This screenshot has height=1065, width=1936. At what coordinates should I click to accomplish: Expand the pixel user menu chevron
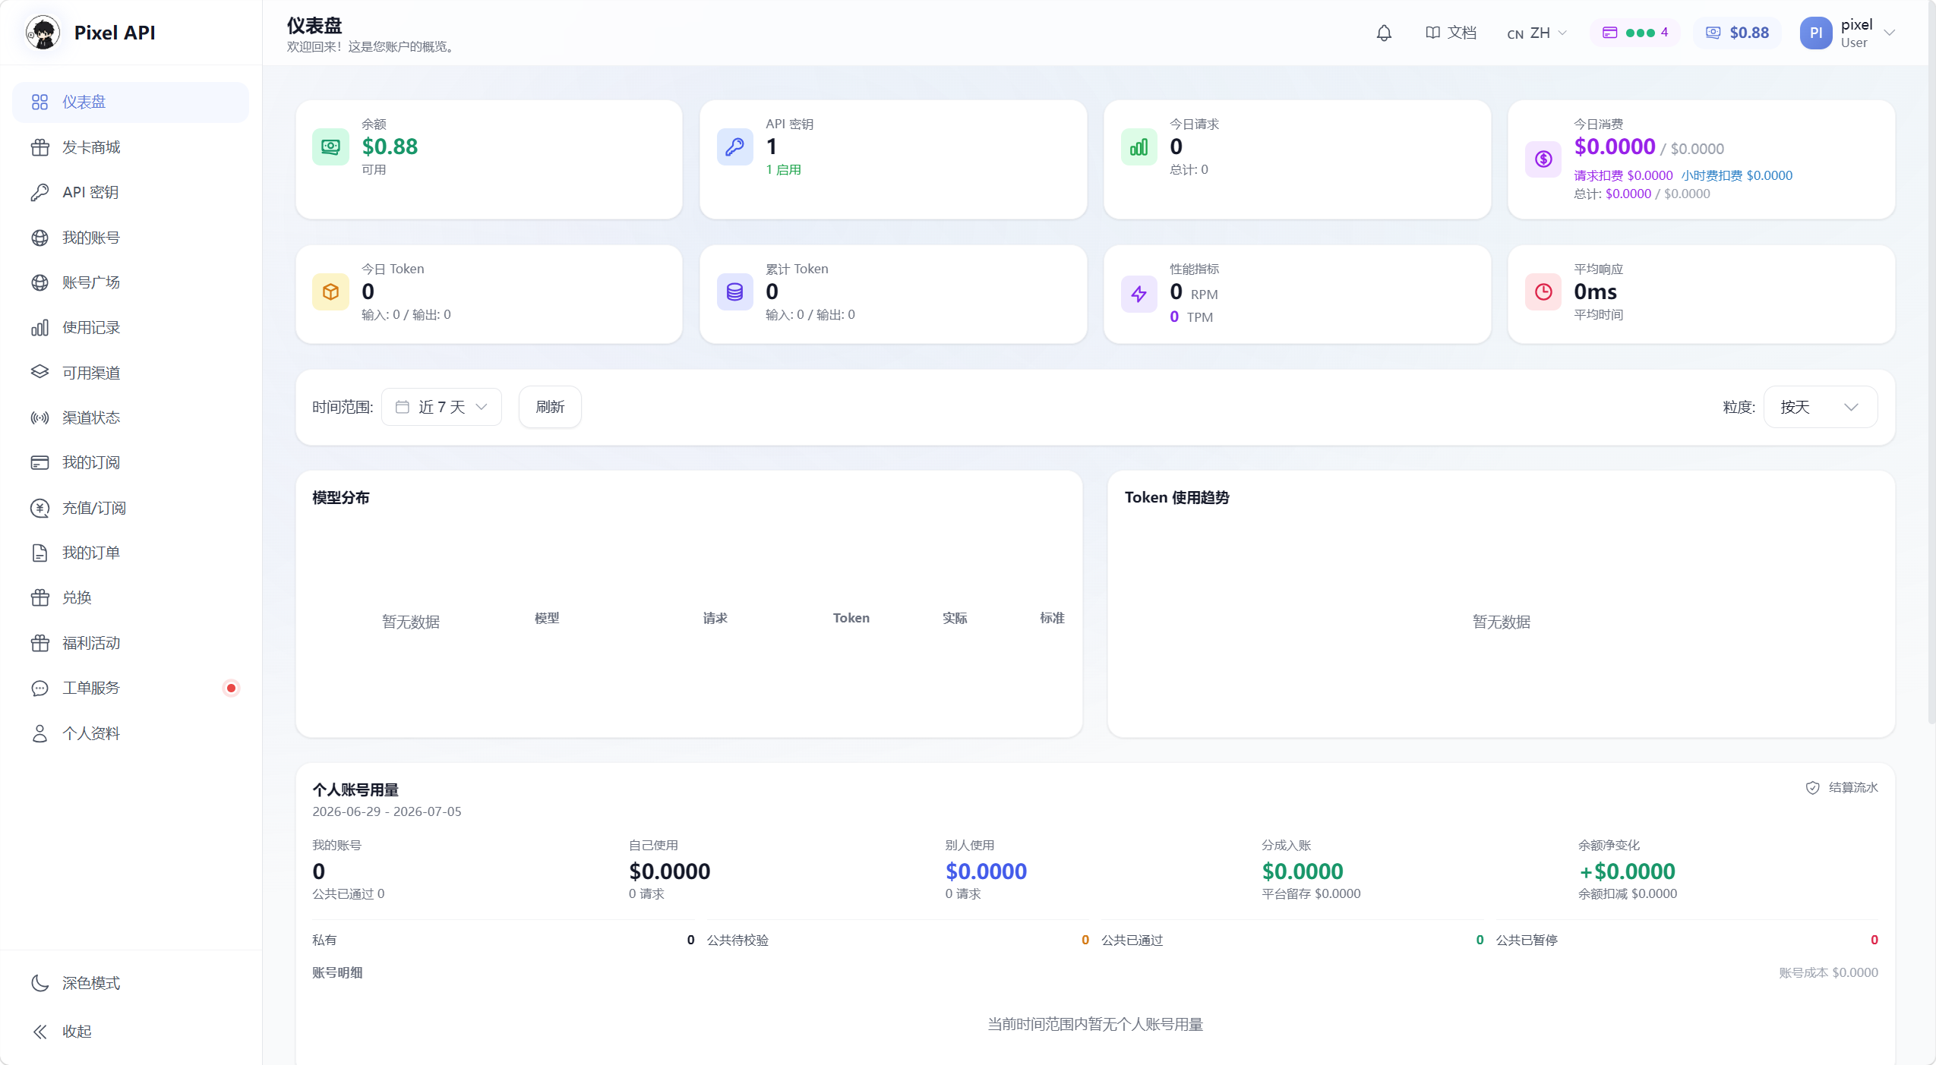1889,33
